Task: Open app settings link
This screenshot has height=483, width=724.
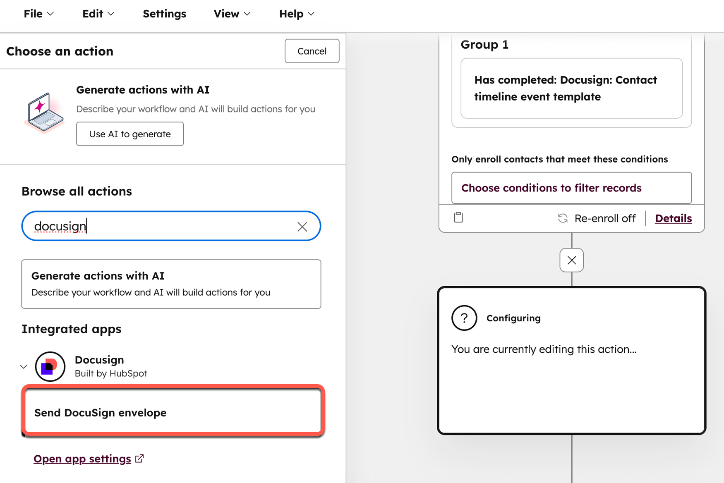Action: (82, 458)
